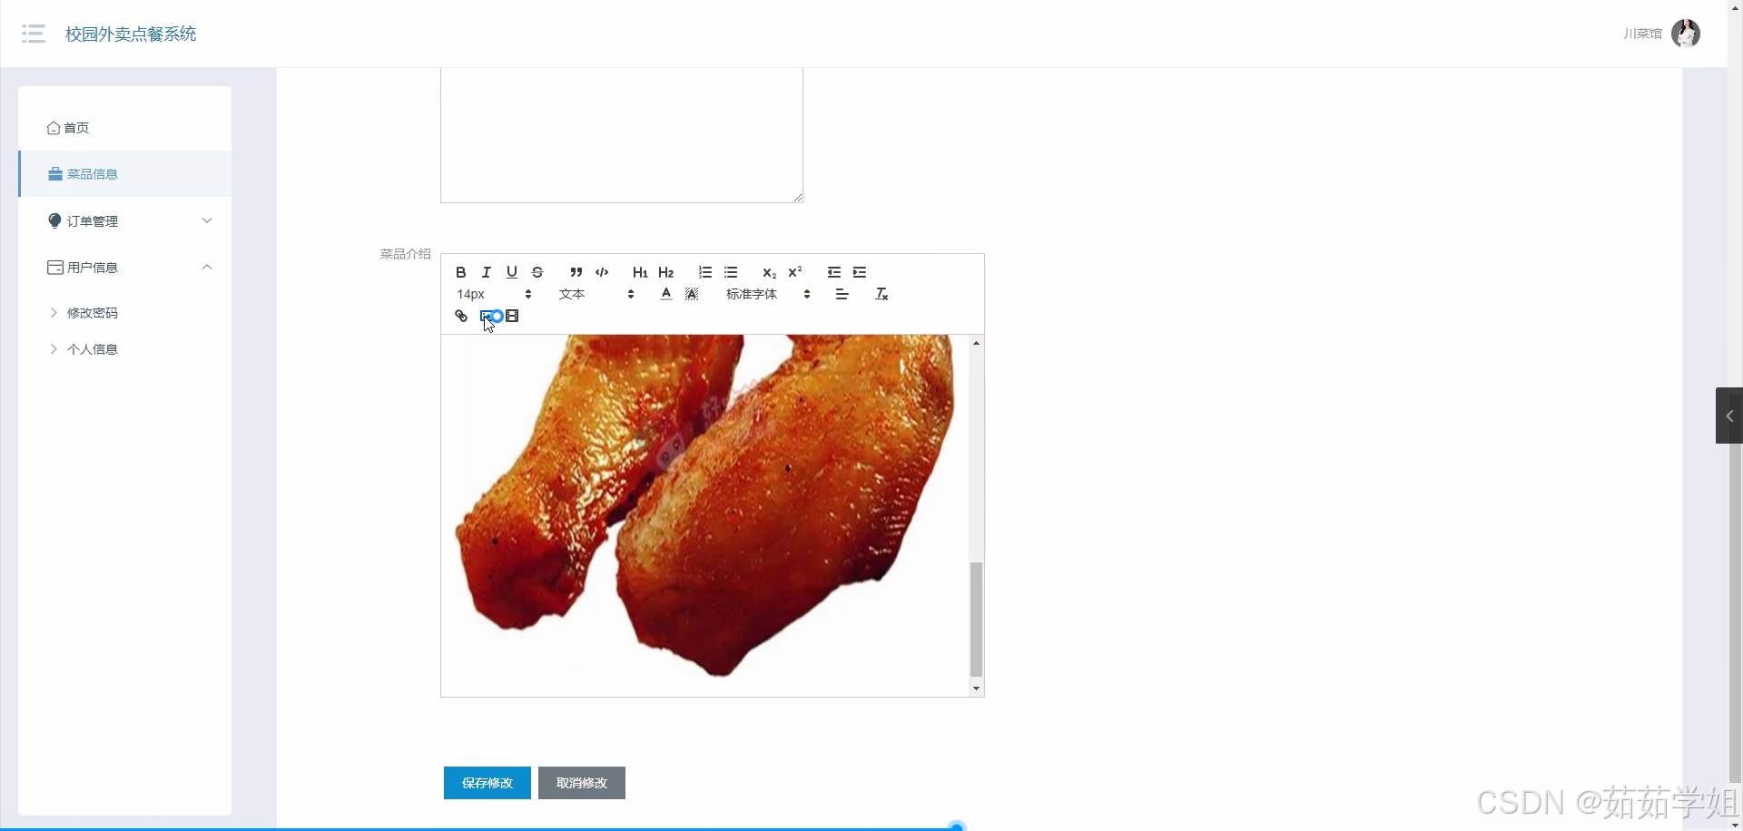Image resolution: width=1743 pixels, height=831 pixels.
Task: Open the 标准字体 font family dropdown
Action: click(767, 294)
